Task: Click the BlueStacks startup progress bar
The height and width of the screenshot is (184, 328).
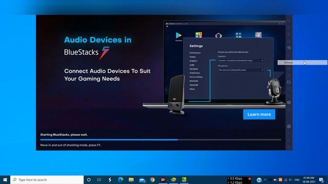Action: [160, 140]
